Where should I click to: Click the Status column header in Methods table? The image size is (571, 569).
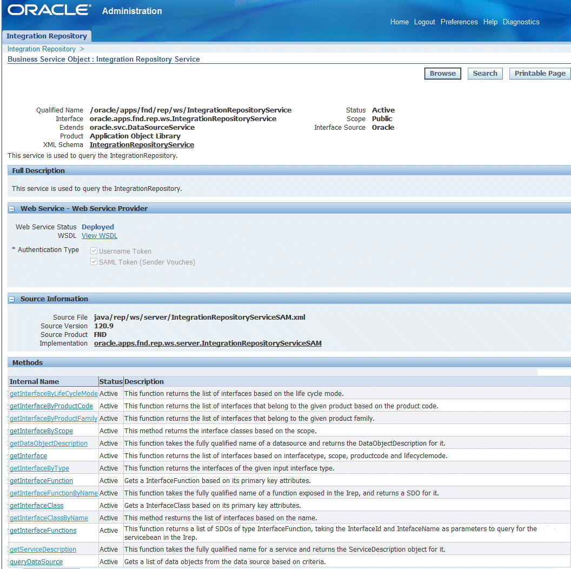[111, 381]
